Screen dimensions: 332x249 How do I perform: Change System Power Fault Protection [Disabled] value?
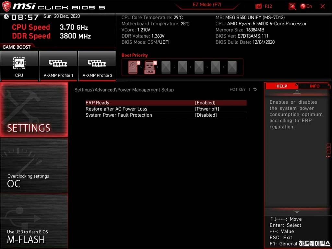click(x=206, y=115)
